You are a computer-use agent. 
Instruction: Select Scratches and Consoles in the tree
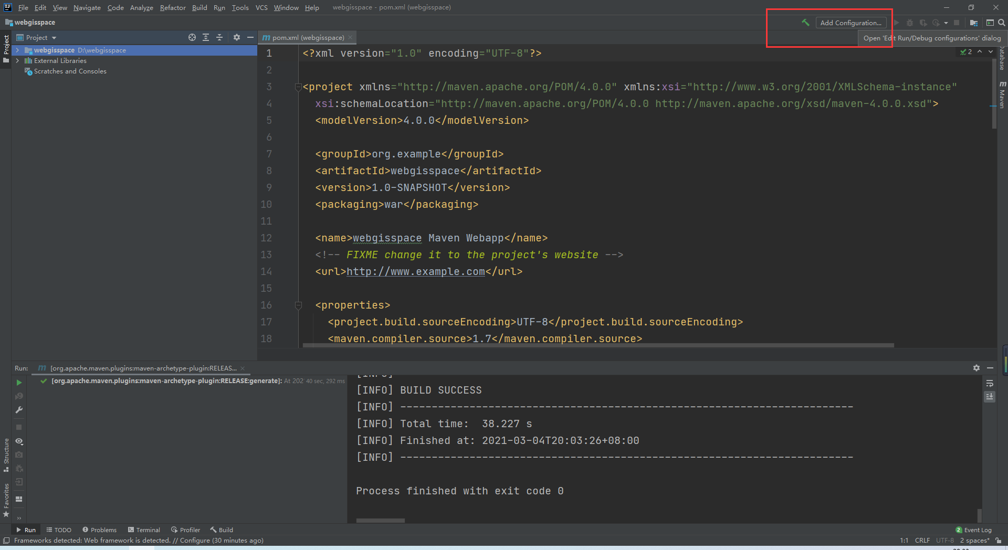[70, 71]
